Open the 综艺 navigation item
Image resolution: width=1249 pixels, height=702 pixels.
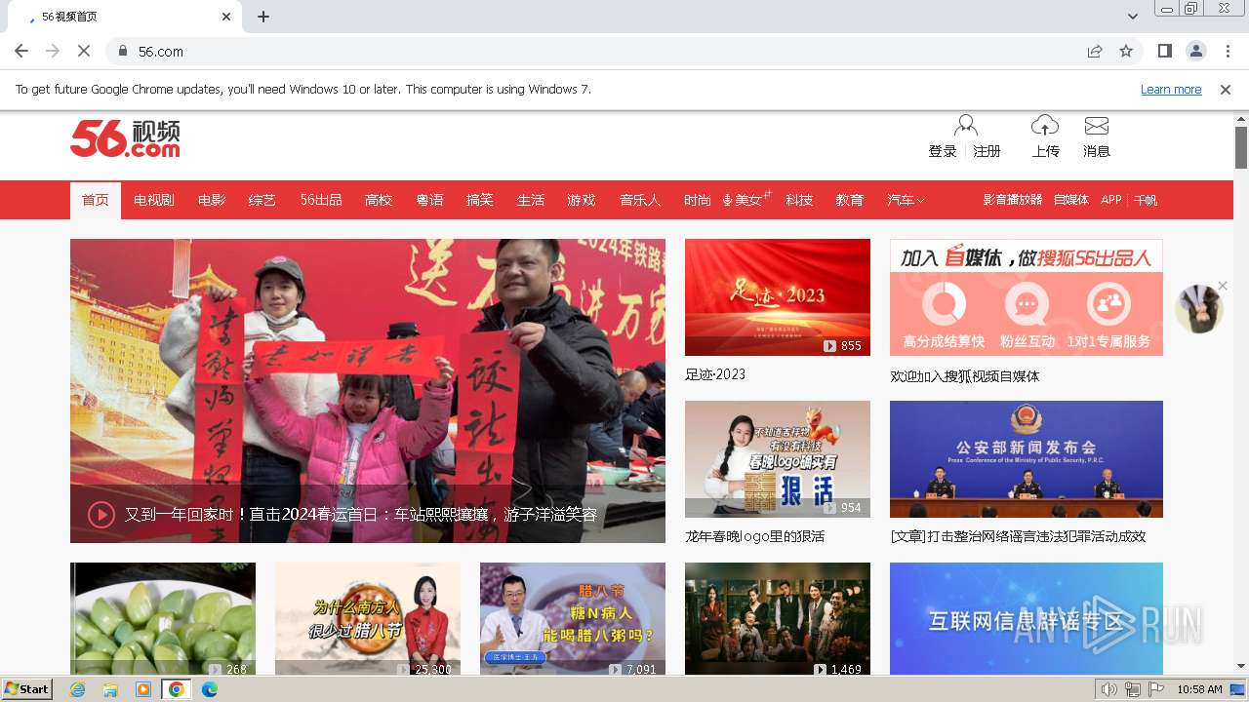[262, 200]
